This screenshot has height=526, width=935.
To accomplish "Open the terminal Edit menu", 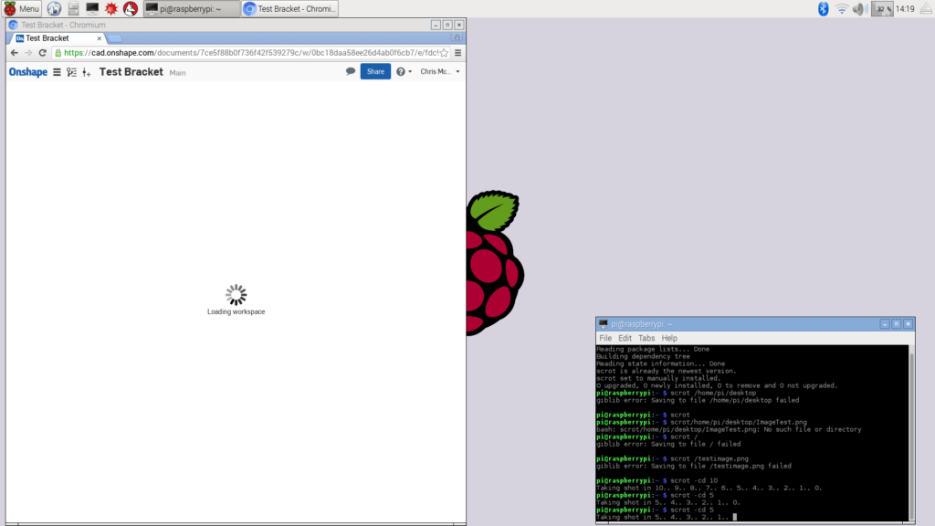I will [x=625, y=338].
